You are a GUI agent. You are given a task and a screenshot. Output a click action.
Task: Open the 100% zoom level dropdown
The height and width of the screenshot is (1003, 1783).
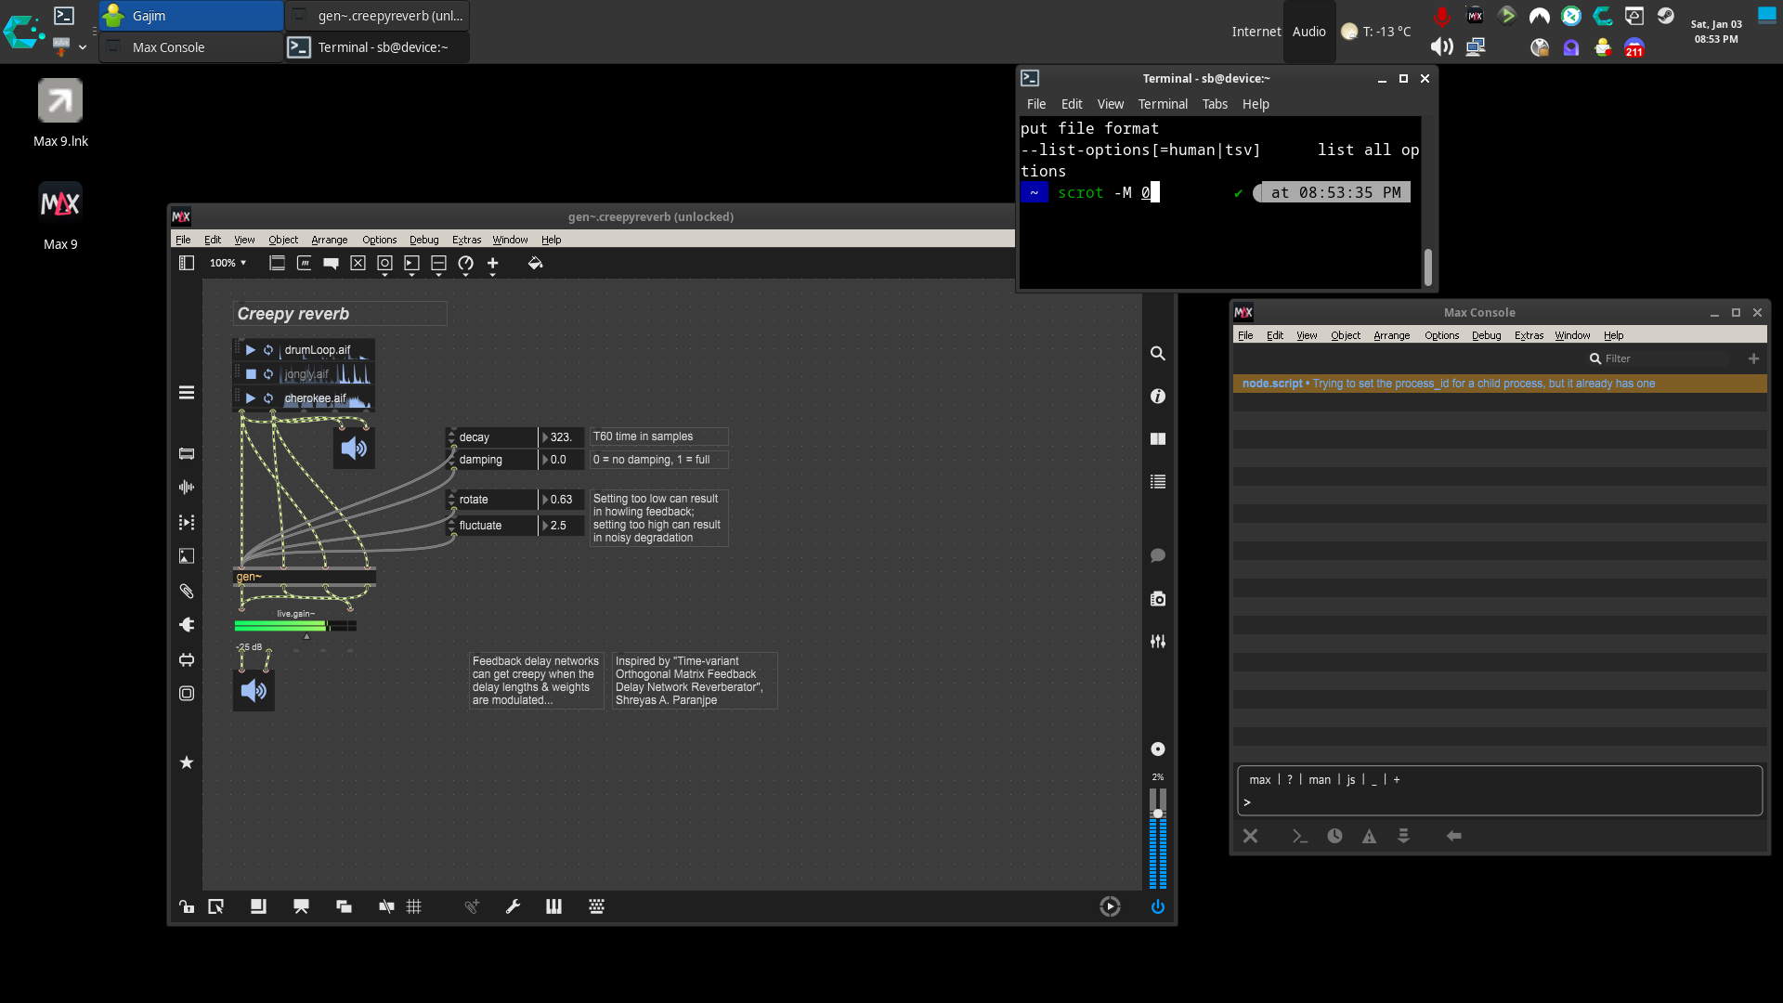click(x=228, y=264)
